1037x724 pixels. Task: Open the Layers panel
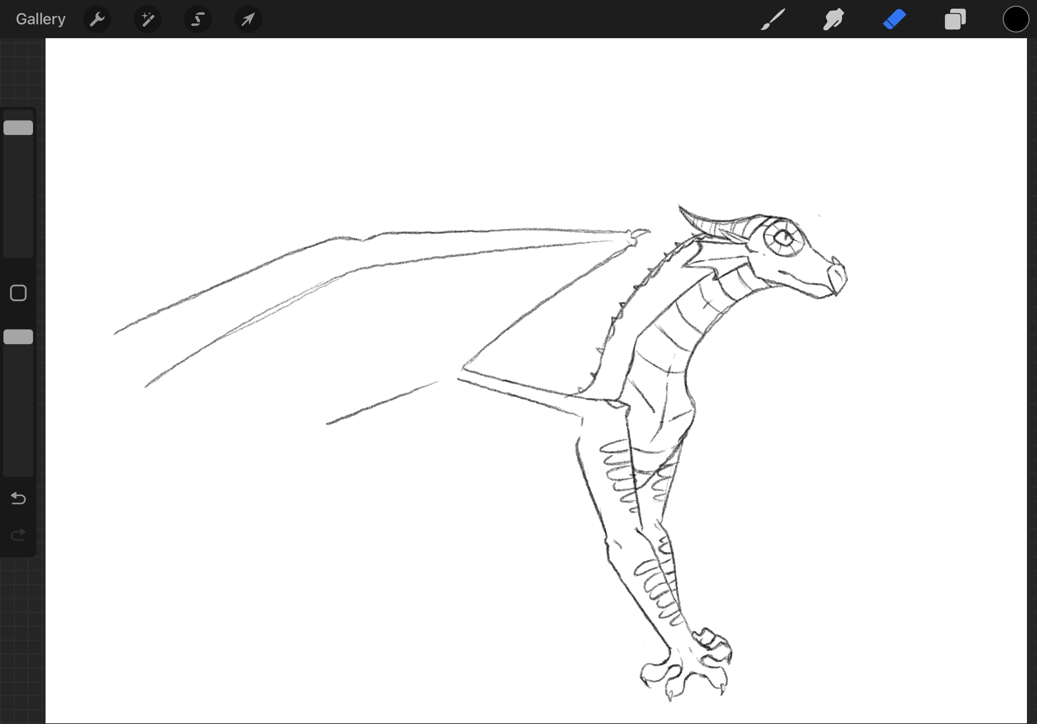tap(955, 19)
